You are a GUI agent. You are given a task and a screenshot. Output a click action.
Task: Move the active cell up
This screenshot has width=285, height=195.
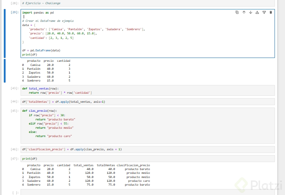pyautogui.click(x=244, y=12)
